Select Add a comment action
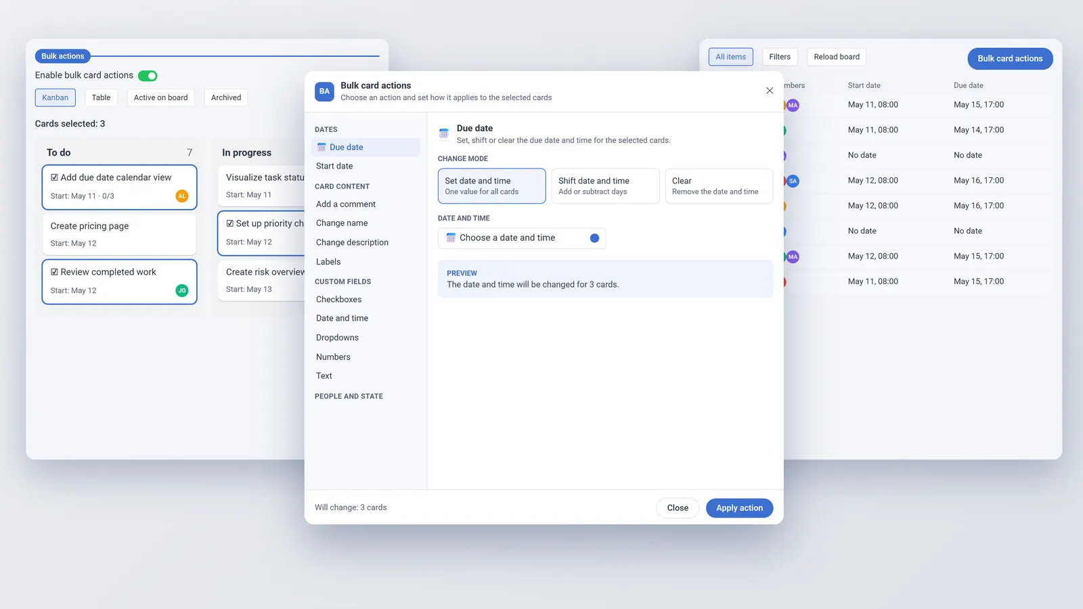The width and height of the screenshot is (1083, 609). coord(366,204)
